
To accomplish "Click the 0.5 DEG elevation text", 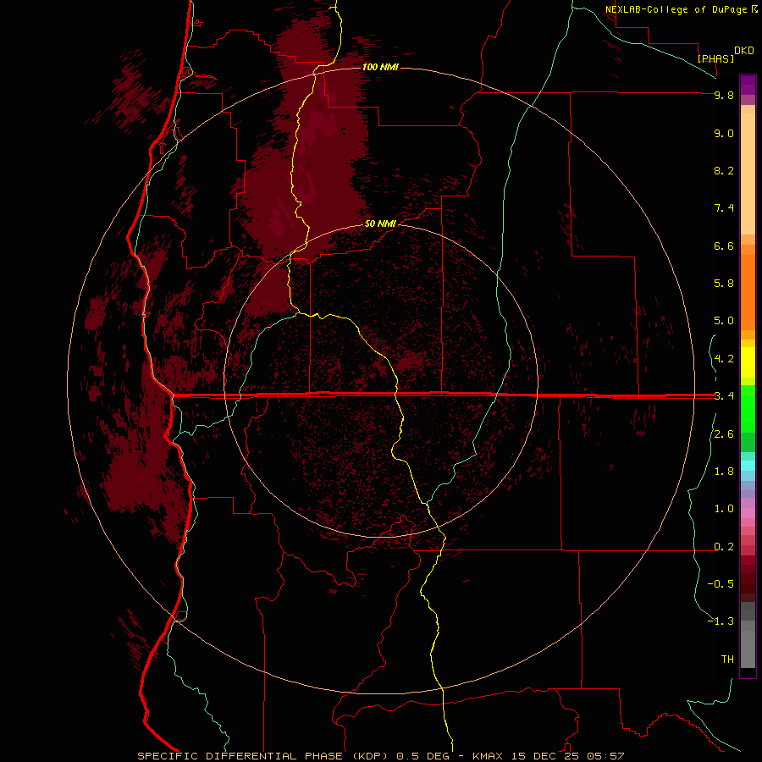I will [422, 756].
